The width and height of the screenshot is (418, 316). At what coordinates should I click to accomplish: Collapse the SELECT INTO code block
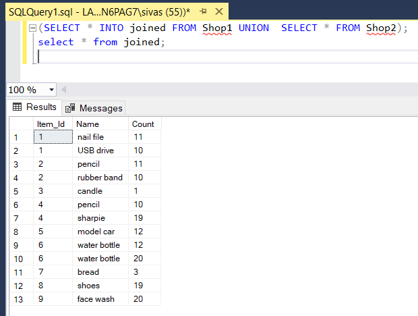[x=32, y=28]
